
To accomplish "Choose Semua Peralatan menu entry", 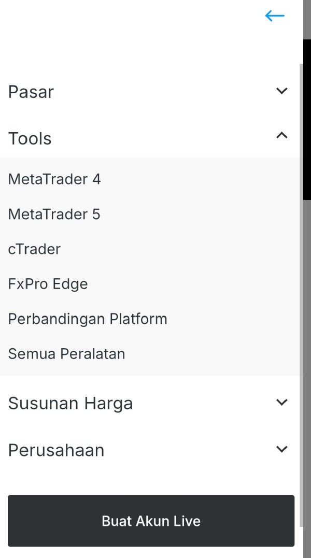I will [66, 354].
